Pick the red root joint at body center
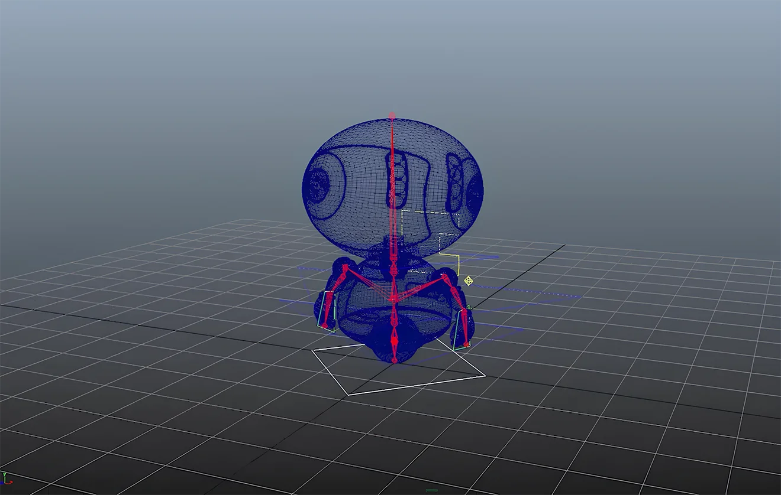Viewport: 781px width, 495px height. coord(393,299)
